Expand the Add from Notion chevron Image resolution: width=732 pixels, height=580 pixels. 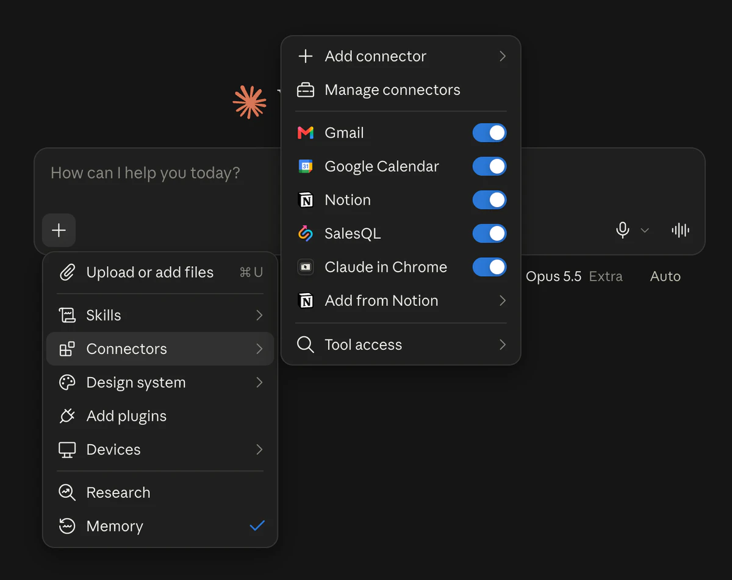[503, 300]
